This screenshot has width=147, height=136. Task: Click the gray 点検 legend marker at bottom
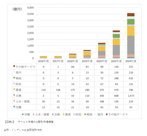tap(53, 114)
